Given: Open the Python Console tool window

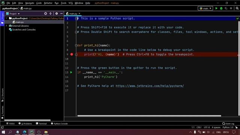Looking at the screenshot, I should 59,123.
